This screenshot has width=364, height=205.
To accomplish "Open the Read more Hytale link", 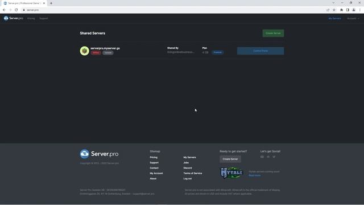I will [254, 175].
